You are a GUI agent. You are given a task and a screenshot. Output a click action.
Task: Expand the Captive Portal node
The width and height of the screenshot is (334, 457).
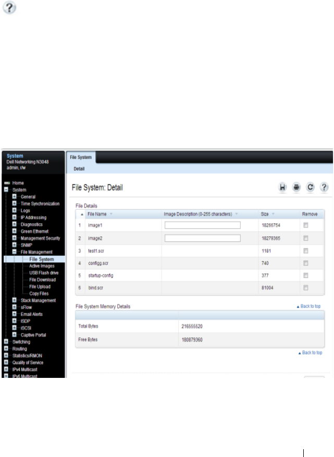[x=14, y=335]
